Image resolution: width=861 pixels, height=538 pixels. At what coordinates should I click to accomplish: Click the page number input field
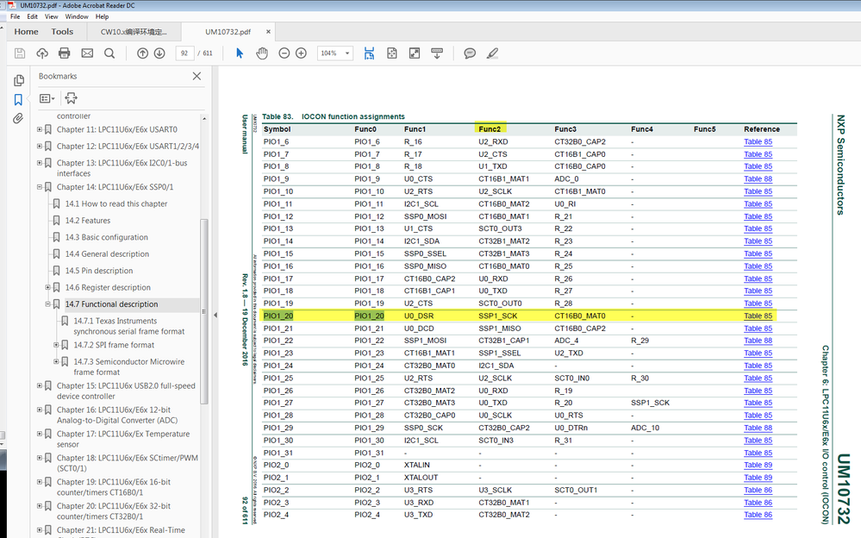(184, 53)
